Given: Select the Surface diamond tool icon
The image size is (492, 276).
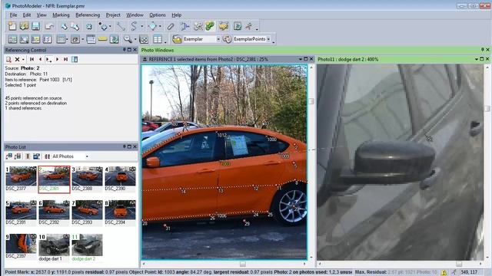Looking at the screenshot, I should [x=152, y=26].
